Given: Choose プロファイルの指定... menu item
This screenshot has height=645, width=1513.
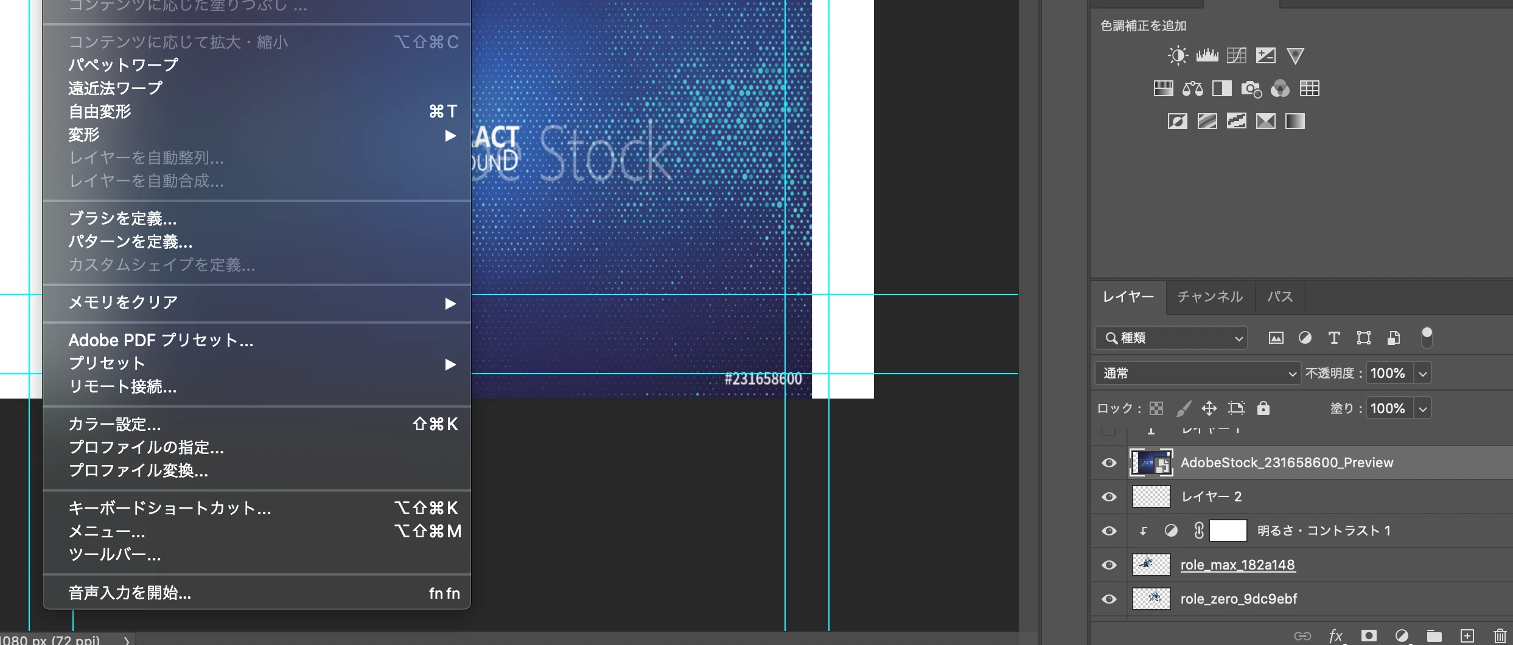Looking at the screenshot, I should click(x=257, y=447).
